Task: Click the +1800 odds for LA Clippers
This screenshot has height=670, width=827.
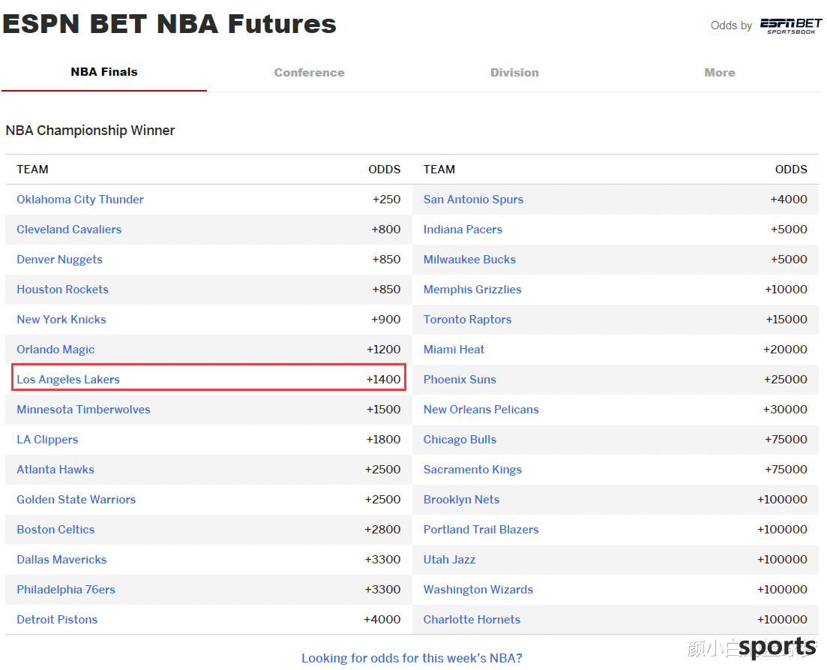Action: (384, 440)
